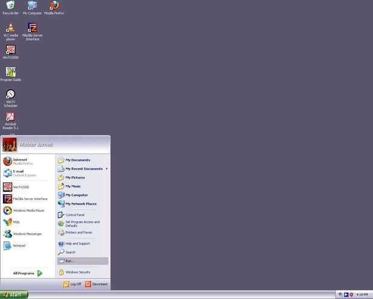
Task: Launch WinTV2000 desktop shortcut
Action: 10,52
